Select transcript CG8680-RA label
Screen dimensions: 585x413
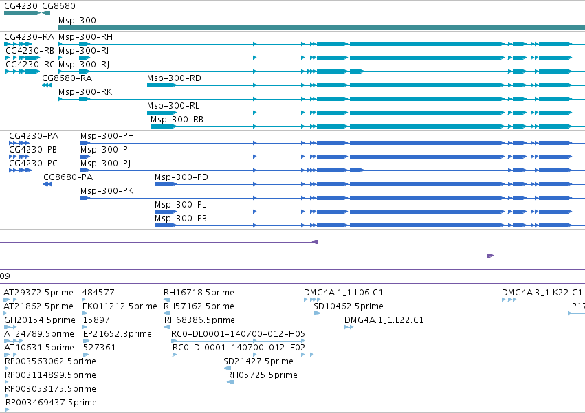tap(67, 78)
